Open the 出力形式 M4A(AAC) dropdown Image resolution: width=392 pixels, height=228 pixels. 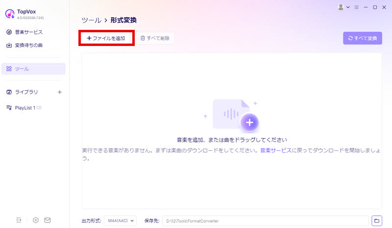point(121,221)
